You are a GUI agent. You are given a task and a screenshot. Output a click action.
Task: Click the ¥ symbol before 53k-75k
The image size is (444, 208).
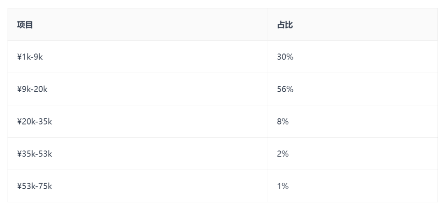pyautogui.click(x=19, y=186)
